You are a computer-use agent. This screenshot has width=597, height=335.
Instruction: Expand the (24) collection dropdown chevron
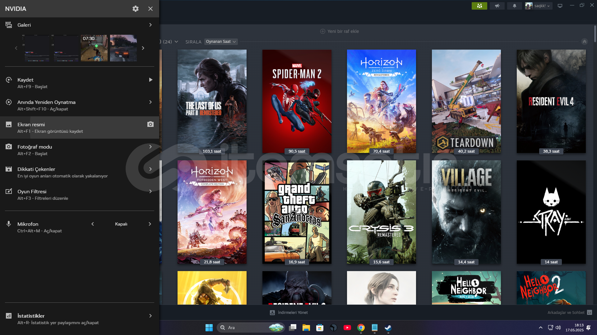(x=176, y=42)
